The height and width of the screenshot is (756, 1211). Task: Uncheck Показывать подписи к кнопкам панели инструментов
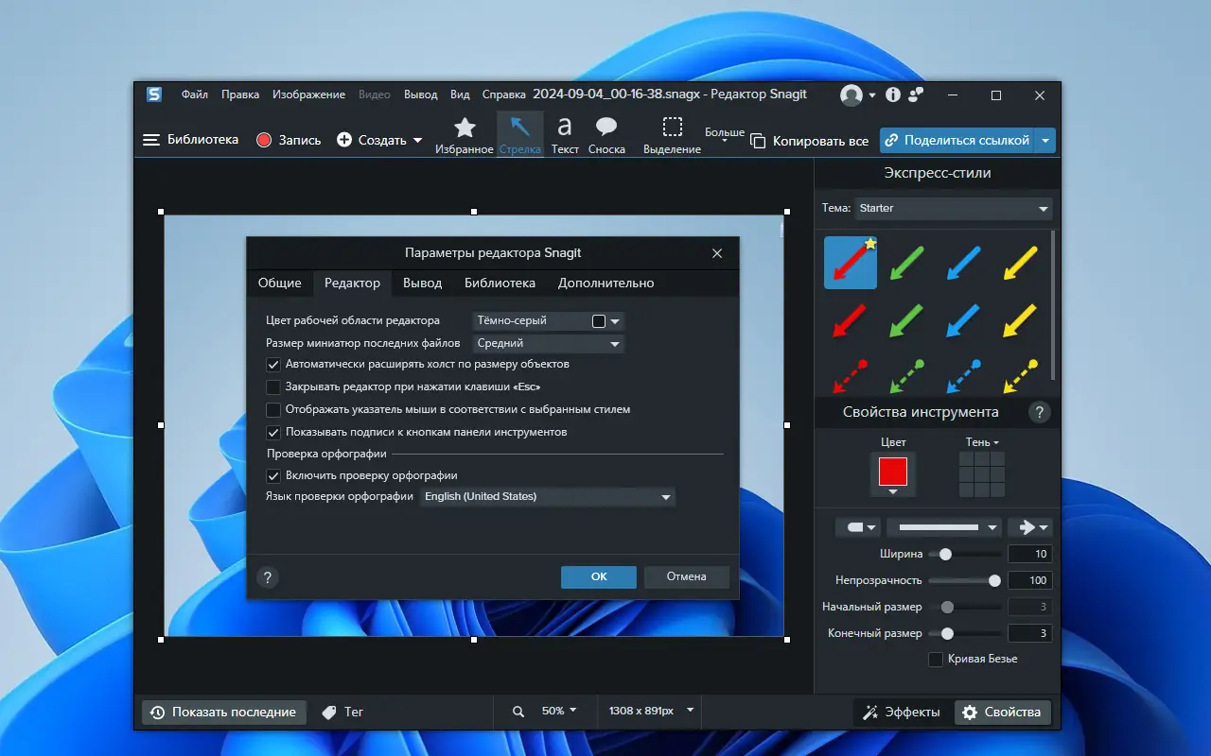click(x=273, y=432)
